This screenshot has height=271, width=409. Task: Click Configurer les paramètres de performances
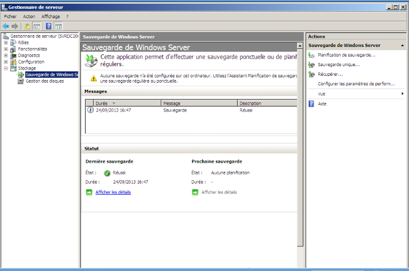(356, 84)
